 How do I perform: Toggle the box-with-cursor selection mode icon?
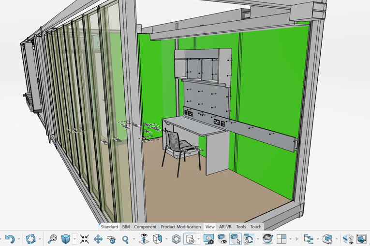[x=235, y=239]
